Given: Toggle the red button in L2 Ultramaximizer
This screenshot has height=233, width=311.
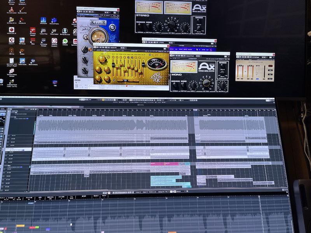Looking at the screenshot, I should [270, 66].
